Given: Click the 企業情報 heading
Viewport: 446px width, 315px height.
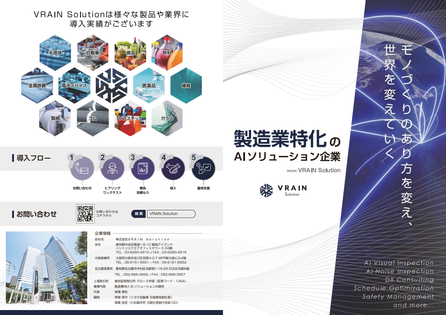Looking at the screenshot, I should [103, 233].
